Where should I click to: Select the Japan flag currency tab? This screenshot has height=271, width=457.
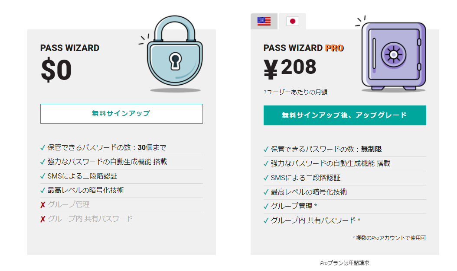click(x=293, y=21)
